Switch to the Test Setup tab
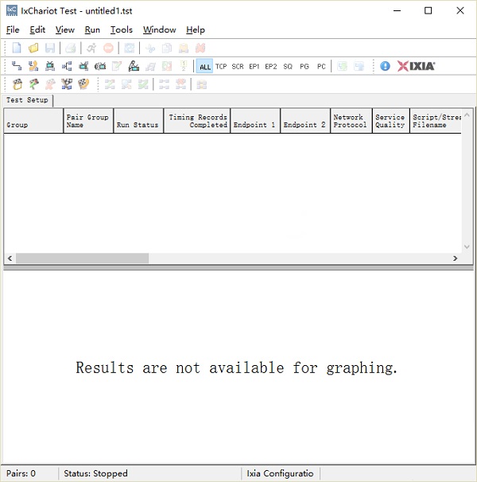 [27, 100]
